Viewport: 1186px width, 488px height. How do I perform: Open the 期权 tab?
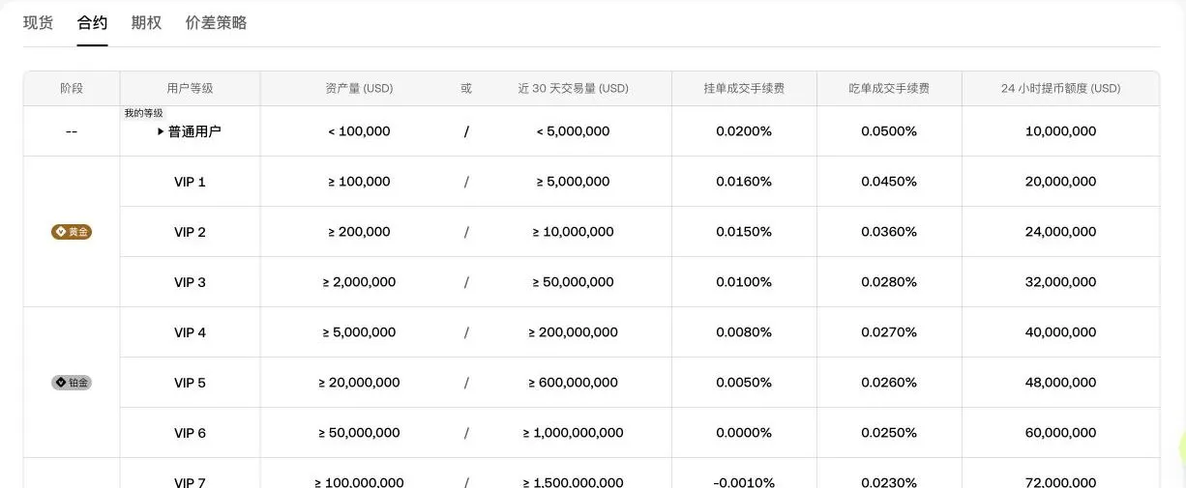point(147,23)
